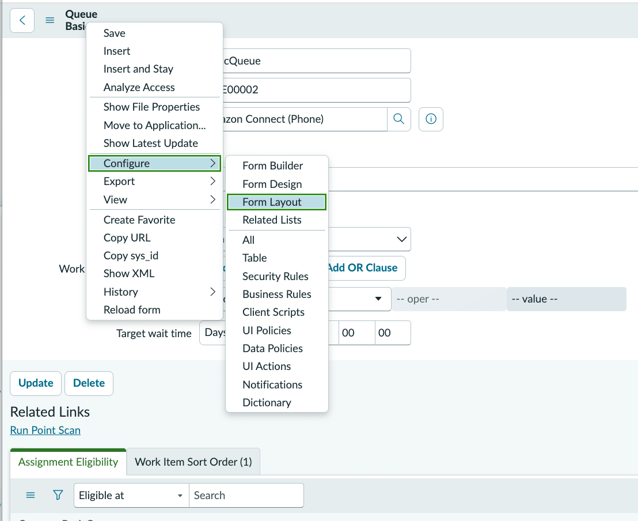638x521 pixels.
Task: Click the Update button
Action: tap(36, 383)
